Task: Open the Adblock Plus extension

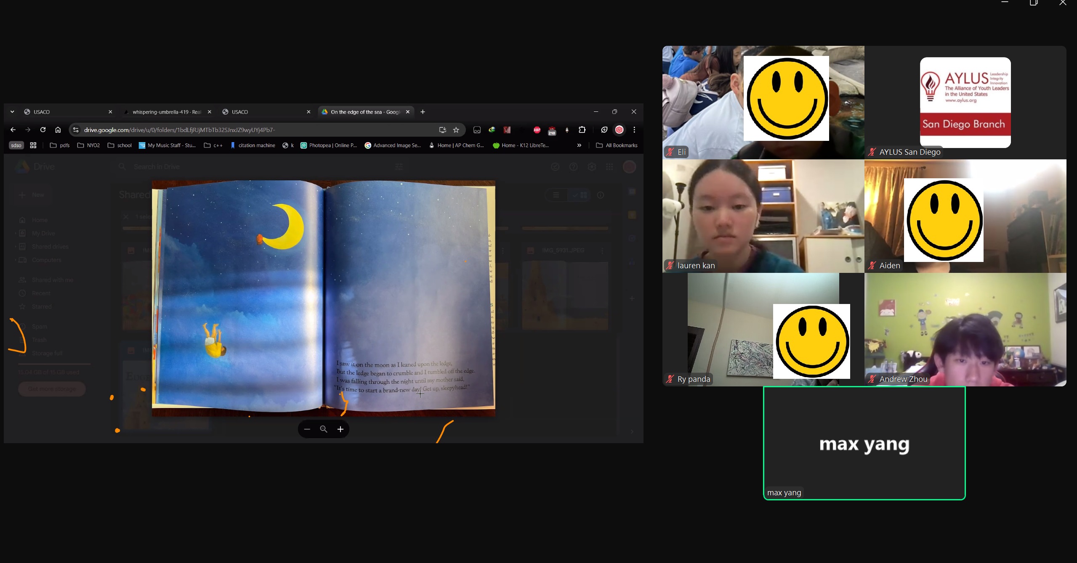Action: (537, 130)
